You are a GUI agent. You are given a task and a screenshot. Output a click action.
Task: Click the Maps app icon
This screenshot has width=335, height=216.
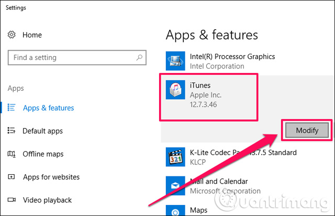tap(174, 211)
